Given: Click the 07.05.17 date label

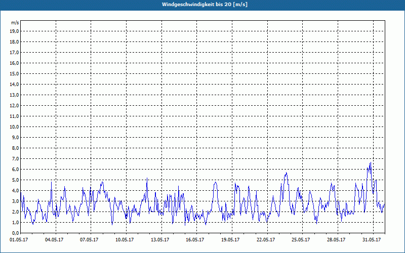Looking at the screenshot, I should 89,240.
